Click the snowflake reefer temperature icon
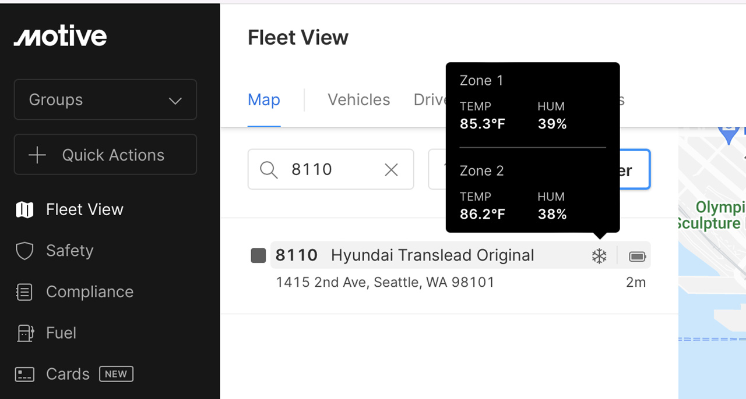Viewport: 746px width, 399px height. click(x=599, y=256)
